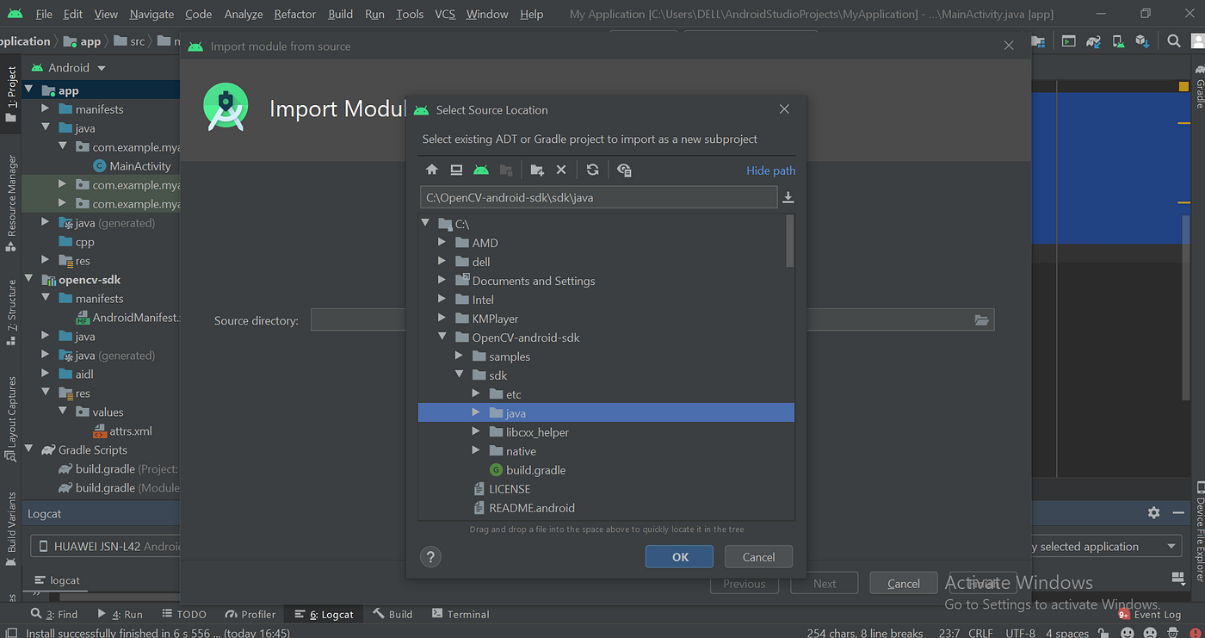
Task: Open the help question mark button
Action: click(431, 556)
